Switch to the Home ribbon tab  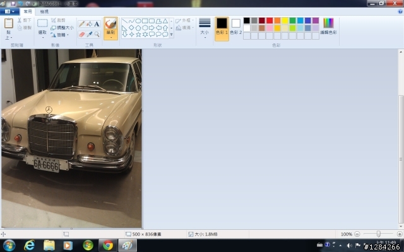[x=28, y=11]
